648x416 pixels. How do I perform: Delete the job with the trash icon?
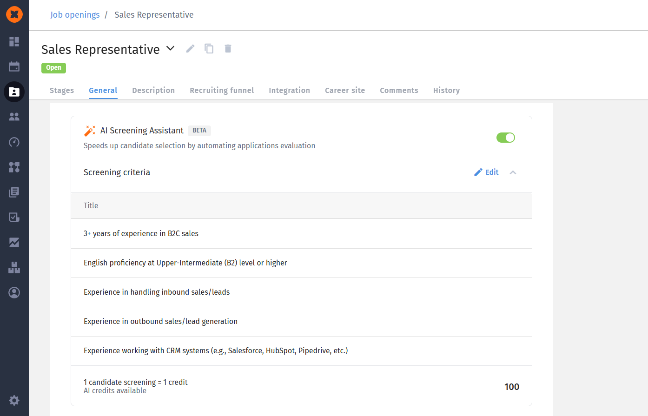pyautogui.click(x=228, y=49)
